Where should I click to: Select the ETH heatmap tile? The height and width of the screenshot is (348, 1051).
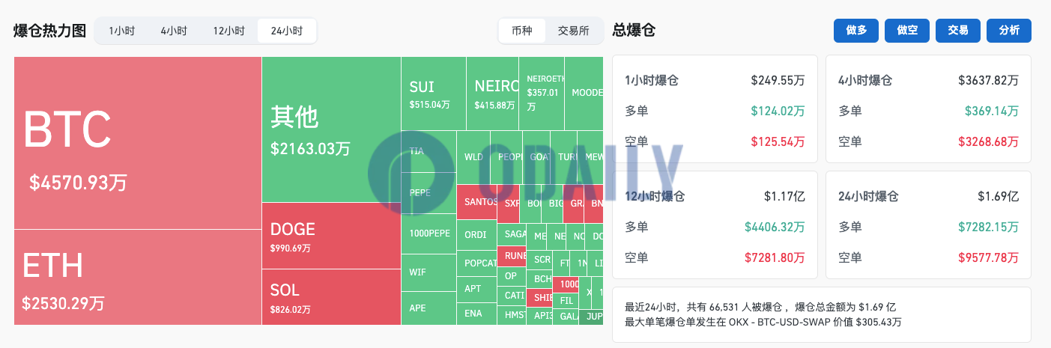[x=137, y=277]
